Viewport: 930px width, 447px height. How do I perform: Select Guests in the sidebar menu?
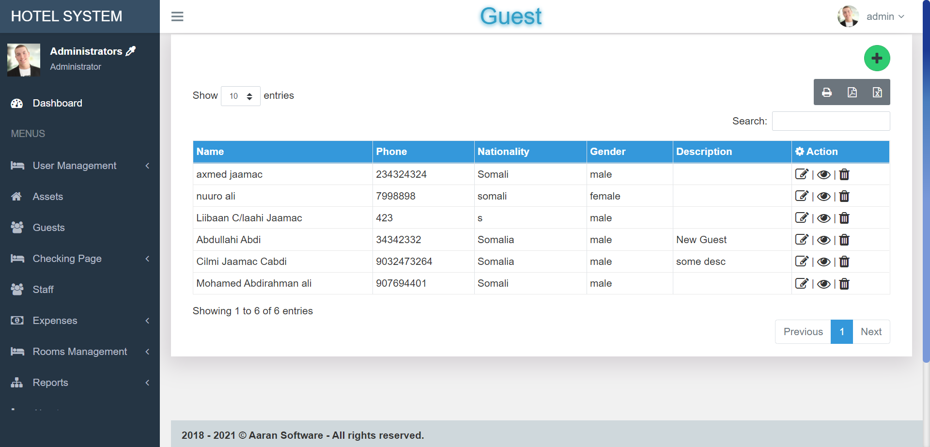(x=48, y=227)
